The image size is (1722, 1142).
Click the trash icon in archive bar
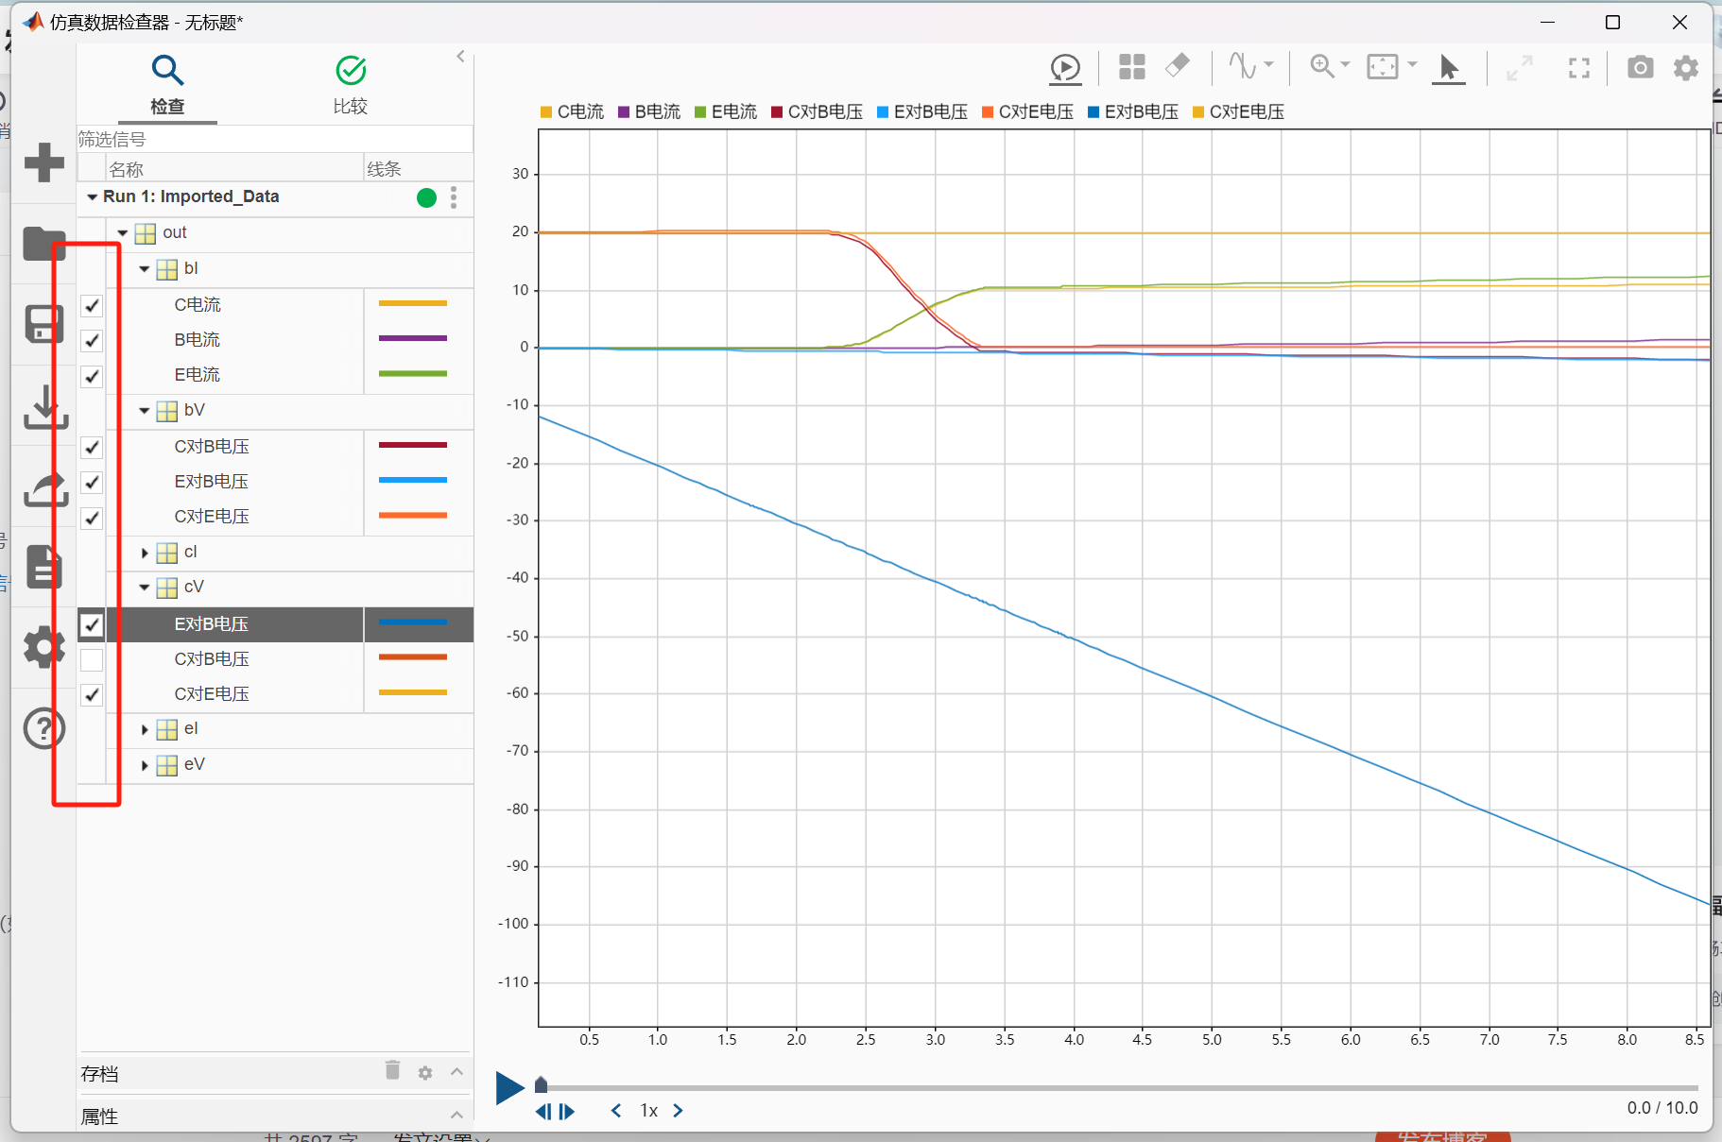392,1070
